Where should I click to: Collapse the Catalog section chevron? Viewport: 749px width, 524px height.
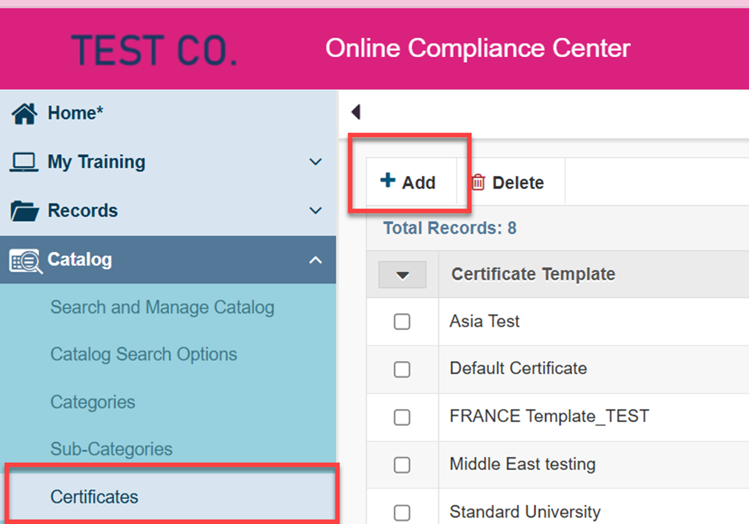pyautogui.click(x=316, y=260)
